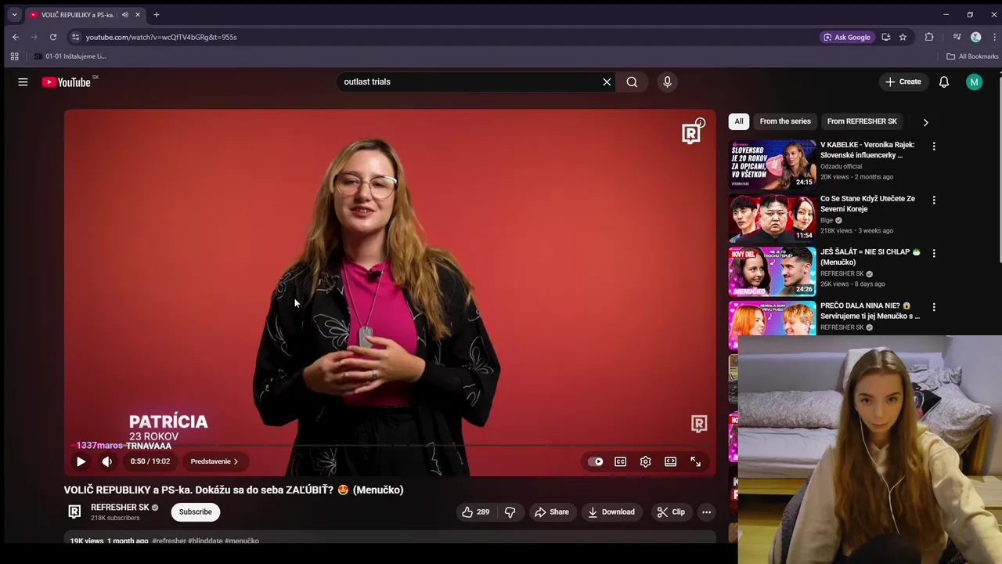
Task: Open install/cast icon in address bar
Action: pyautogui.click(x=886, y=37)
